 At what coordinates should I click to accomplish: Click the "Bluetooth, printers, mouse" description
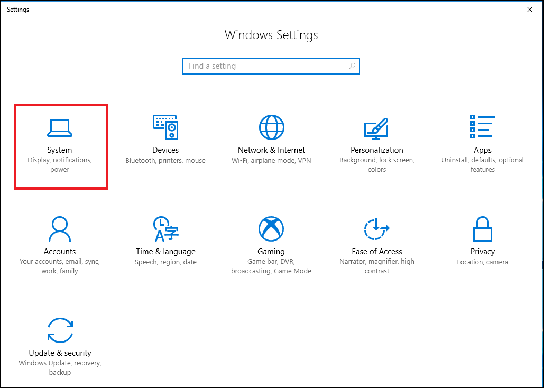(x=165, y=161)
